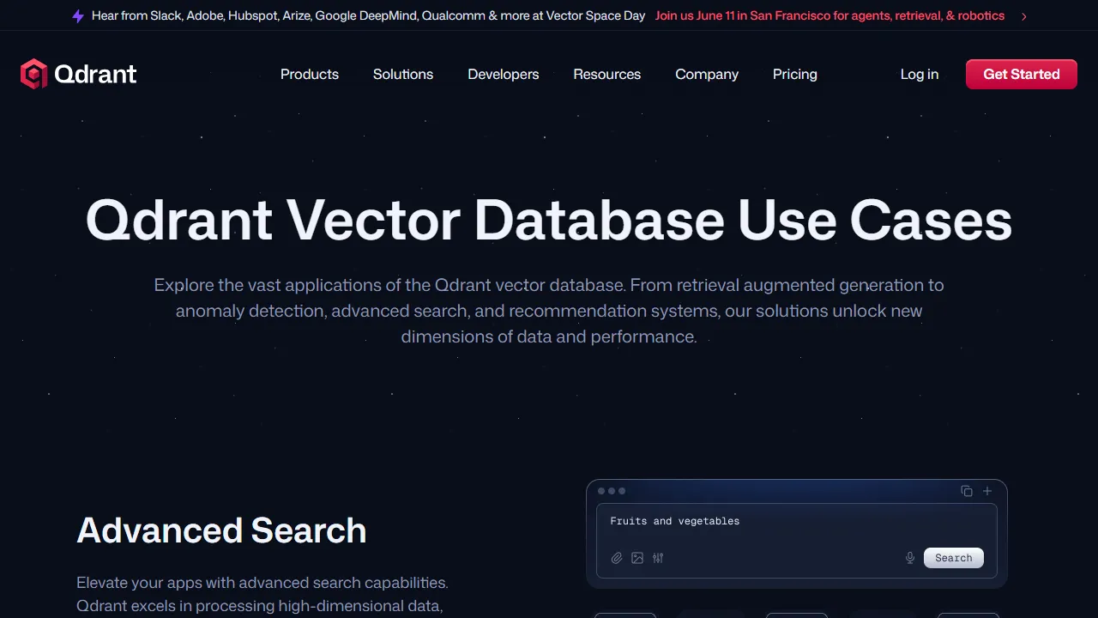Image resolution: width=1098 pixels, height=618 pixels.
Task: Click the plus icon in the demo window
Action: tap(987, 491)
